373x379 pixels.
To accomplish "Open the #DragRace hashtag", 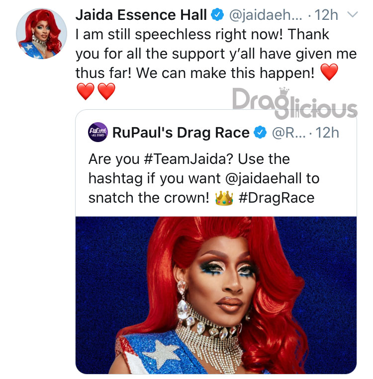I will coord(276,198).
